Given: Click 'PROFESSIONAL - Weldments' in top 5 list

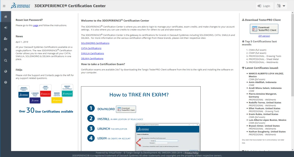Looking at the screenshot, I should (264, 62).
